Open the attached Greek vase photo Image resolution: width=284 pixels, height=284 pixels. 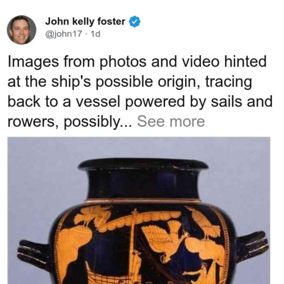tap(139, 211)
